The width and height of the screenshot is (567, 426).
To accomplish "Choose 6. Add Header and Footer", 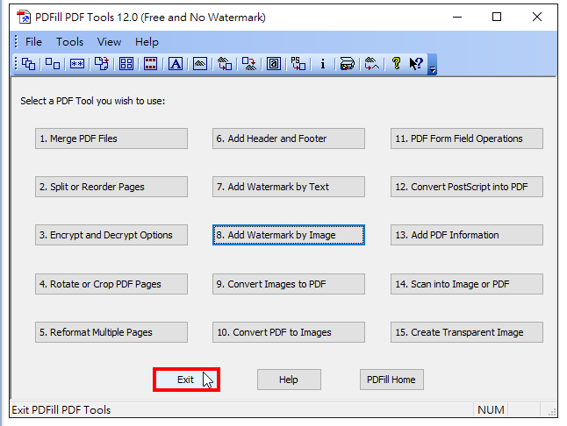I will pos(289,138).
